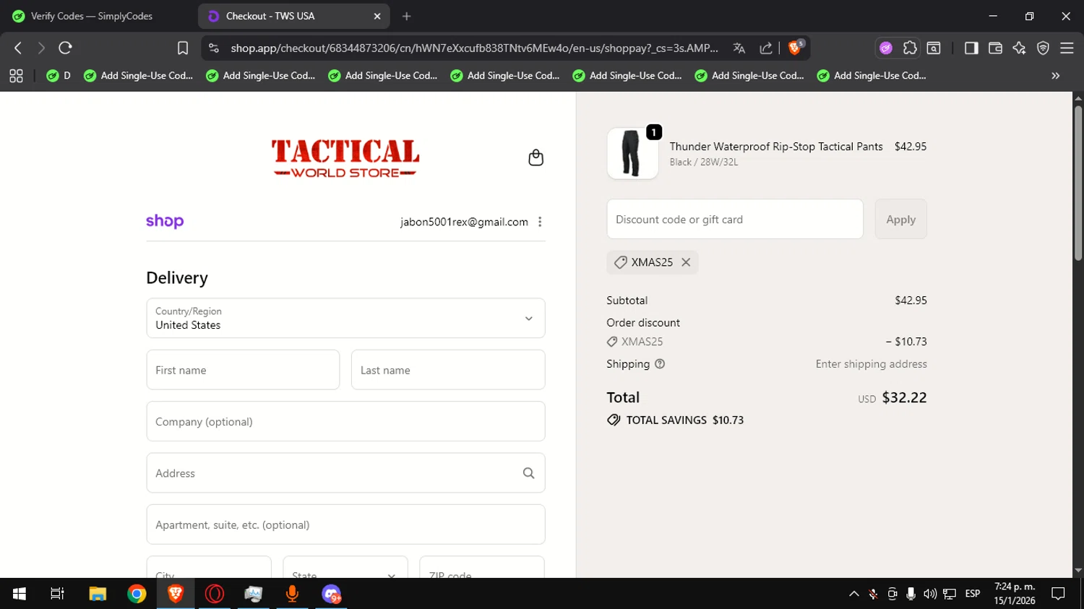This screenshot has height=609, width=1084.
Task: Click the shipping help question icon
Action: pyautogui.click(x=659, y=364)
